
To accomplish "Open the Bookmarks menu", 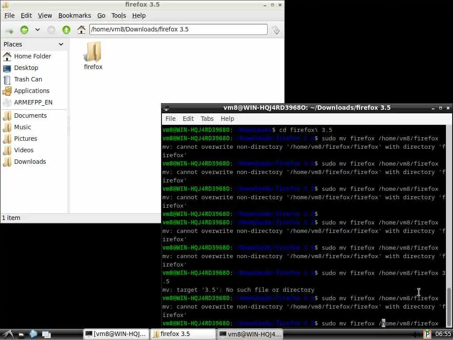I will point(74,15).
